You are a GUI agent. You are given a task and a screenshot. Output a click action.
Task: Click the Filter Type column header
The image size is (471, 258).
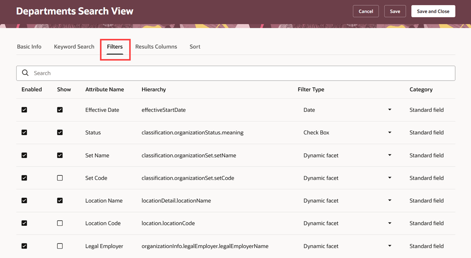[x=311, y=89]
